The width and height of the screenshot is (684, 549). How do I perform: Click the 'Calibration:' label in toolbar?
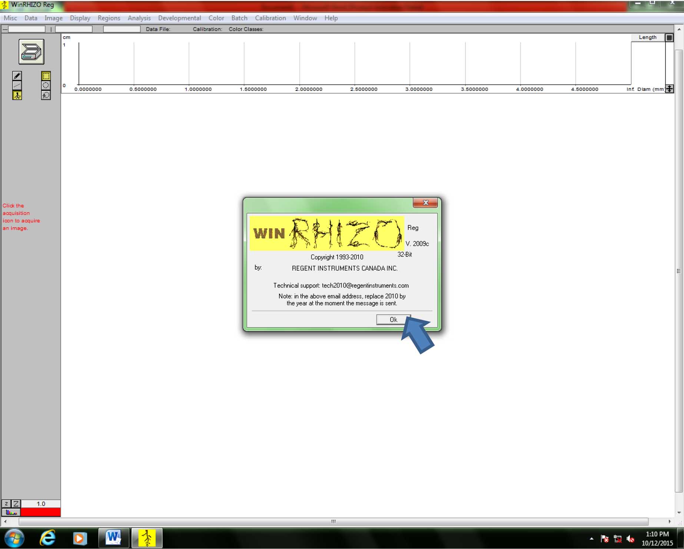[207, 29]
